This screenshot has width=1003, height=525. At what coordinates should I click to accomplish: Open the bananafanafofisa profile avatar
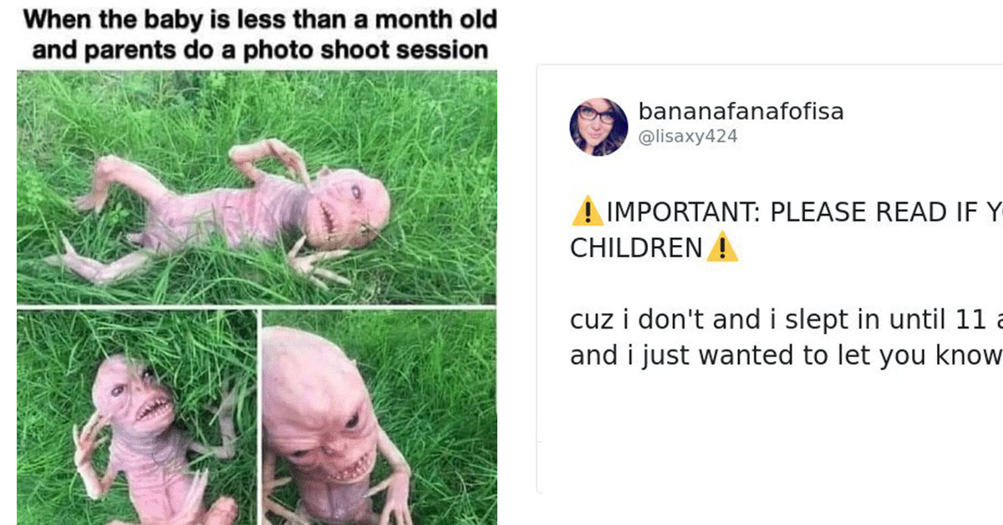(x=598, y=127)
